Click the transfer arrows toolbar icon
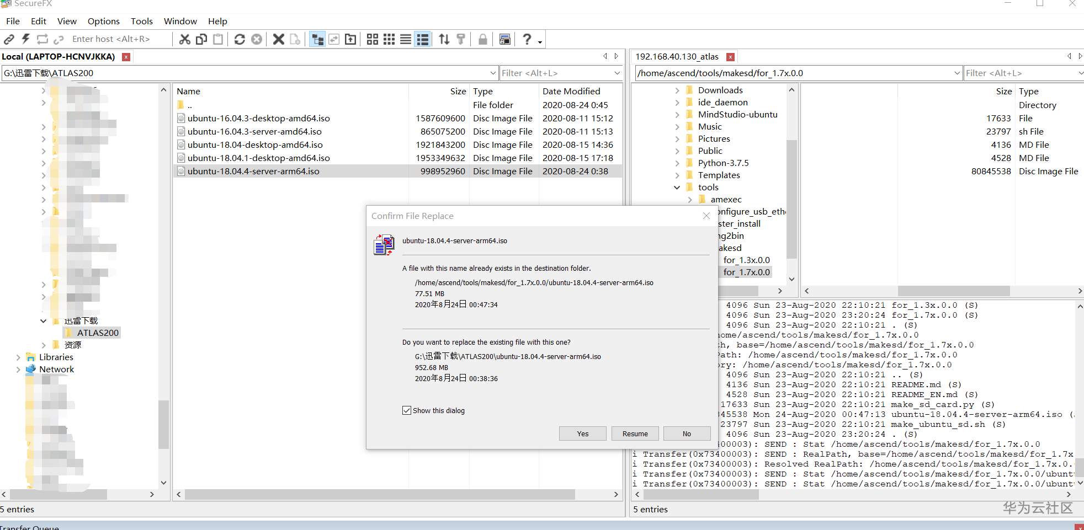The height and width of the screenshot is (530, 1084). pos(444,39)
